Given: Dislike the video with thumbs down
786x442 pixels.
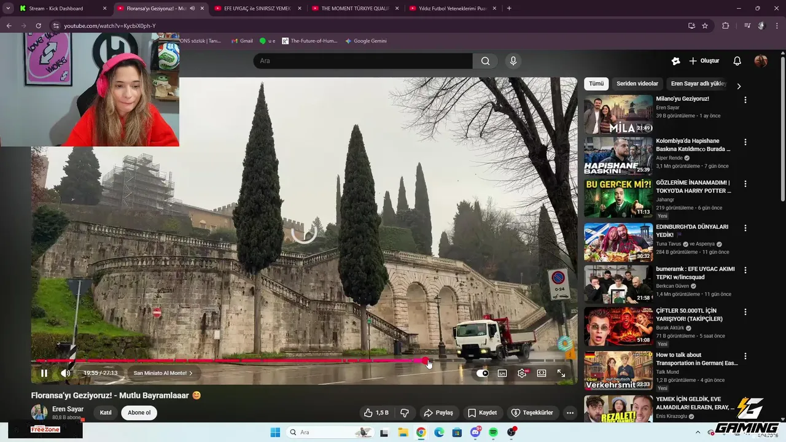Looking at the screenshot, I should click(x=405, y=413).
